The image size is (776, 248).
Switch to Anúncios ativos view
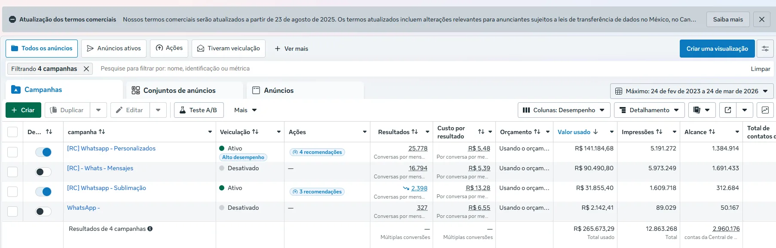(x=114, y=49)
